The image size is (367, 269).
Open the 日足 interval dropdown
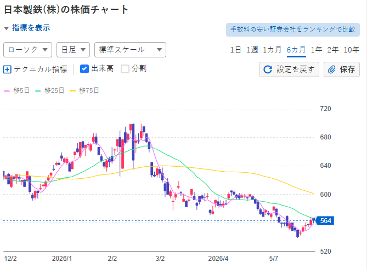(74, 50)
